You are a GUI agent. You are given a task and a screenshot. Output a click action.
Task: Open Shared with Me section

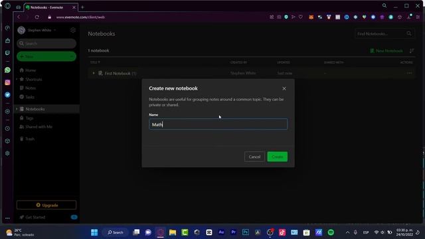tap(39, 127)
